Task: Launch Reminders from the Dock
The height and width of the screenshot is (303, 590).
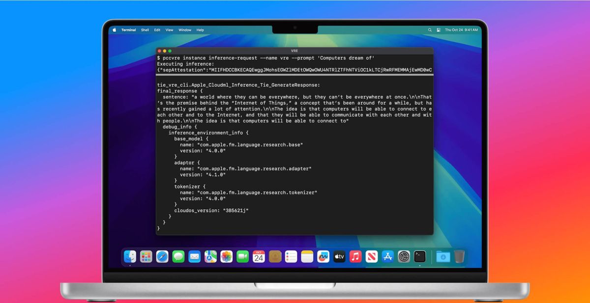Action: tap(291, 256)
